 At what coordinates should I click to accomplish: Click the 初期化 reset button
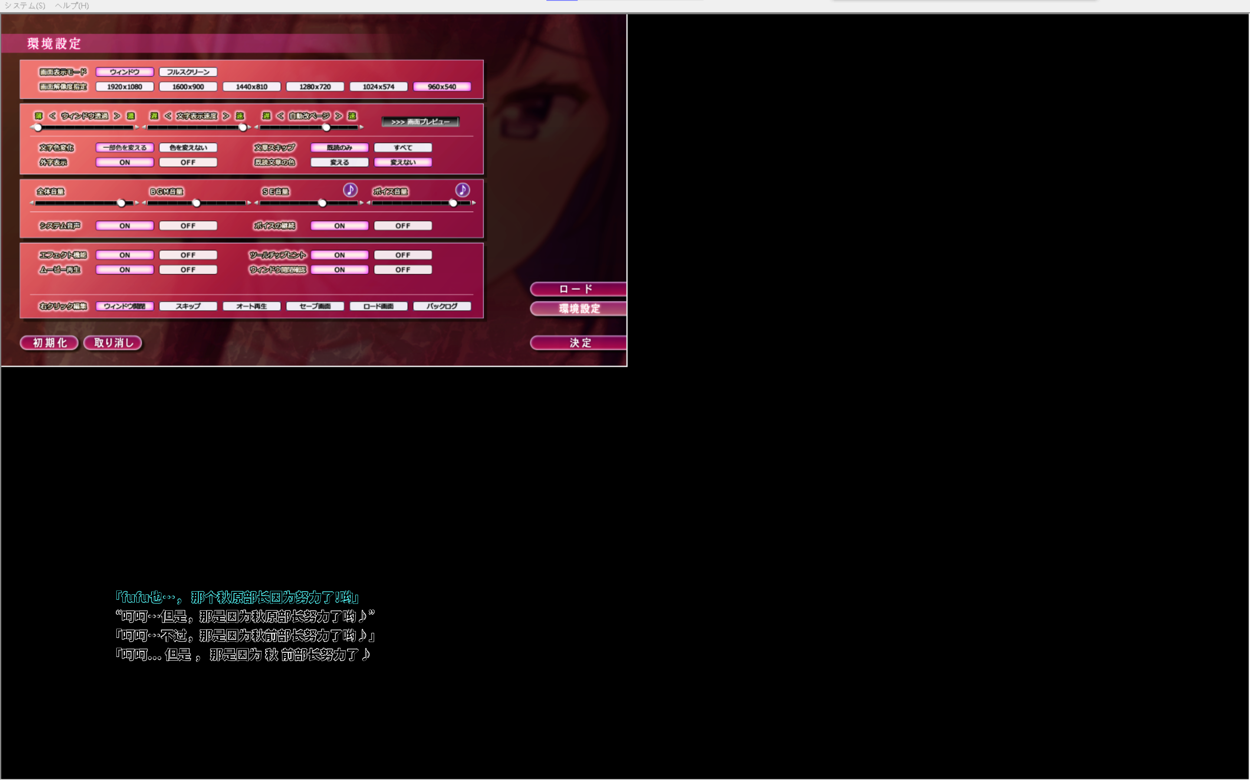(x=49, y=343)
